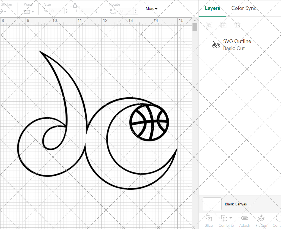Click the add new layer icon
The image size is (281, 229).
(x=223, y=25)
